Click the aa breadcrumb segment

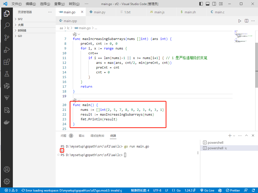61,28
